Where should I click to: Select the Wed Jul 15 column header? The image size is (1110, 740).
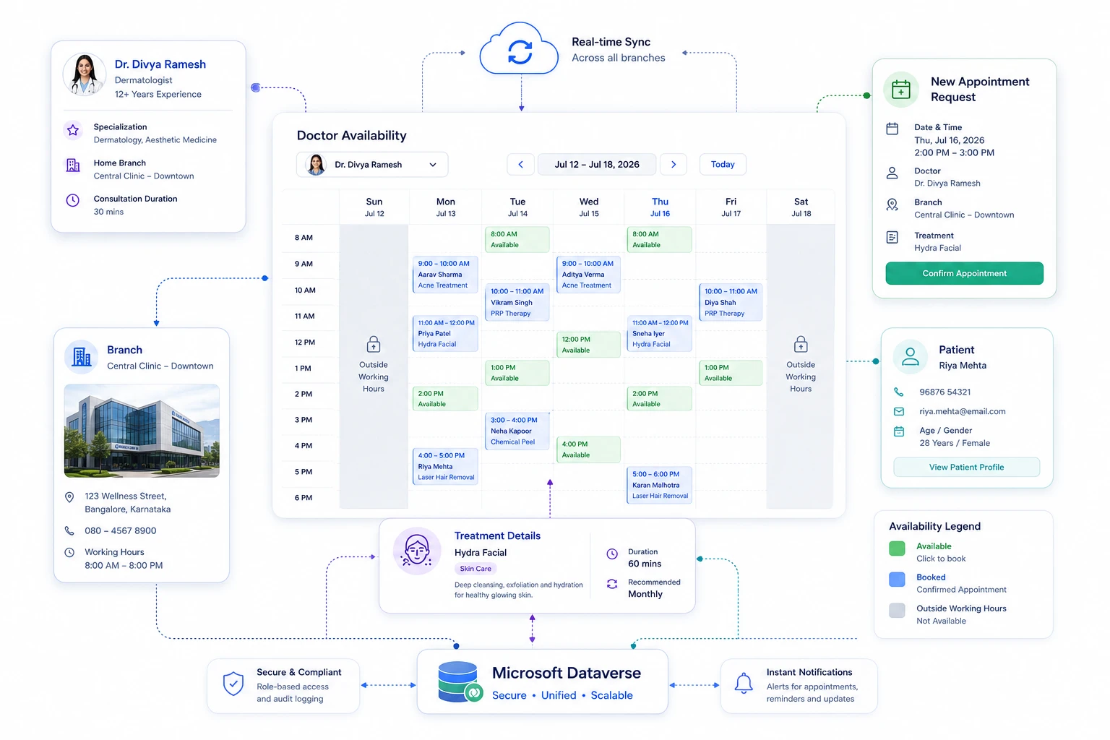[589, 207]
